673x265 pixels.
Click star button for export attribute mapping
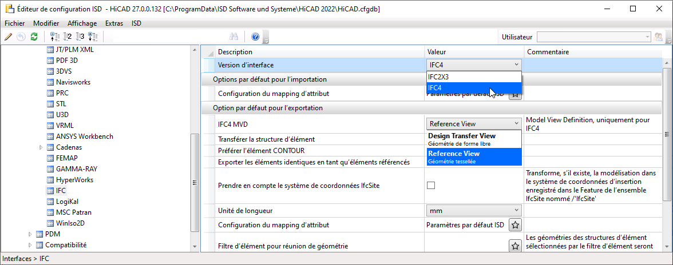tap(516, 225)
